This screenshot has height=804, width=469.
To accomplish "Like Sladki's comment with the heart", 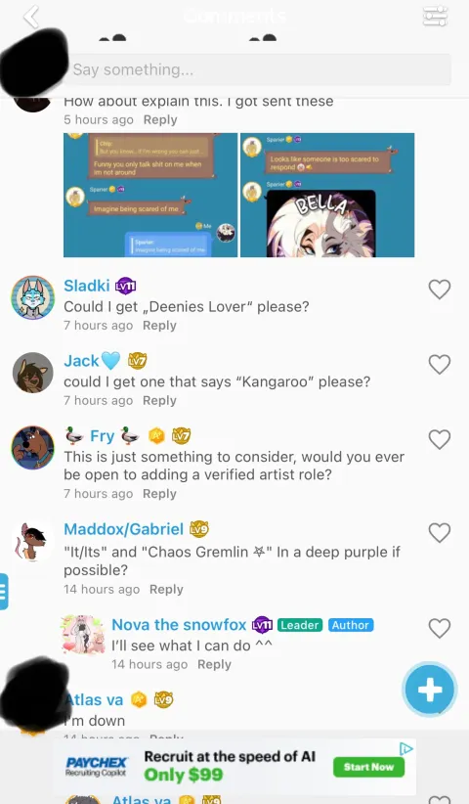I will click(x=440, y=290).
